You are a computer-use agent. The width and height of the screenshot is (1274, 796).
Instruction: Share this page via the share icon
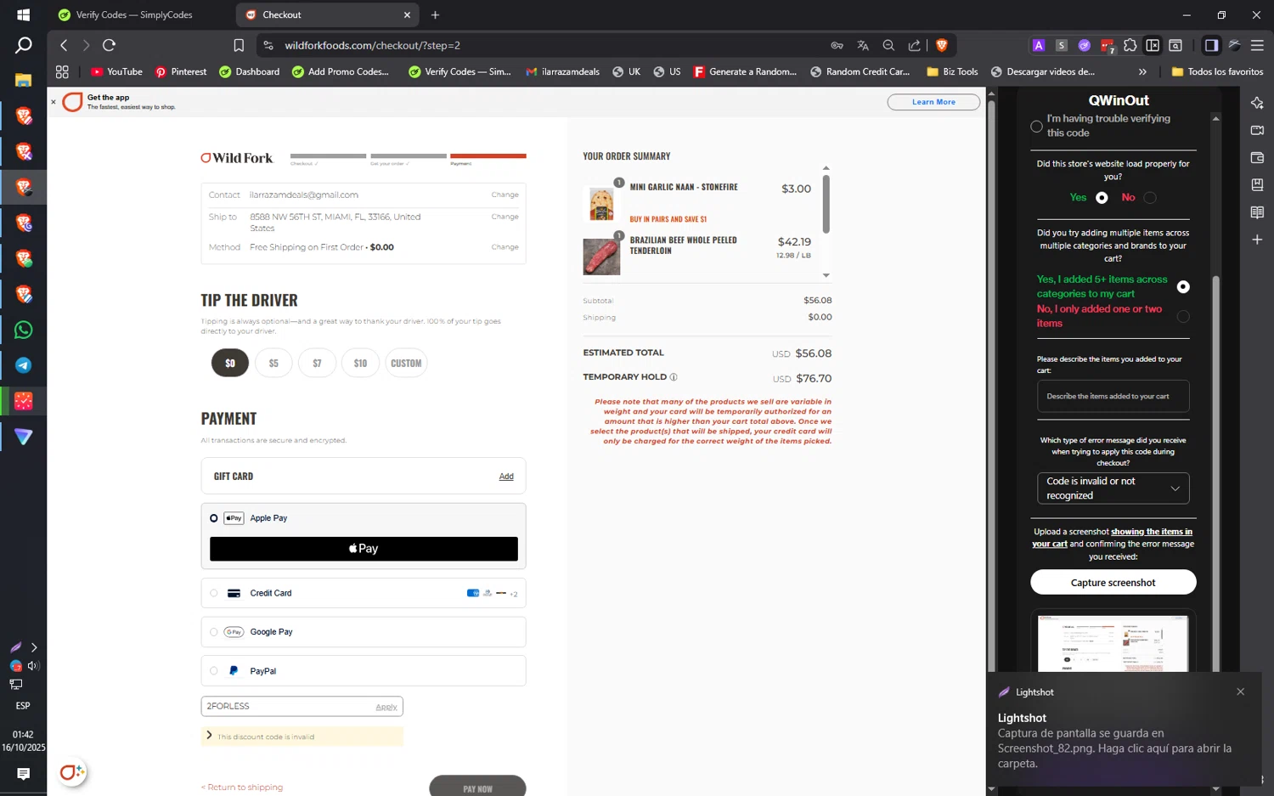(914, 46)
